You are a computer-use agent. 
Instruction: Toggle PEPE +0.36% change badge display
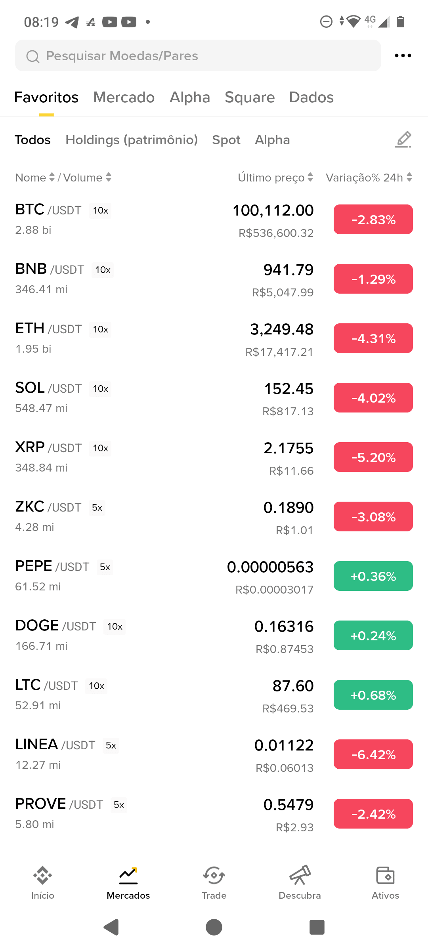(x=373, y=576)
